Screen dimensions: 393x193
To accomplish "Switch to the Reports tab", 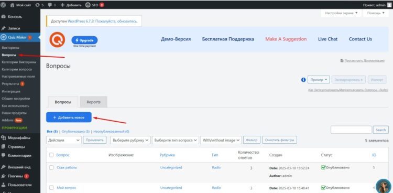I will [93, 102].
